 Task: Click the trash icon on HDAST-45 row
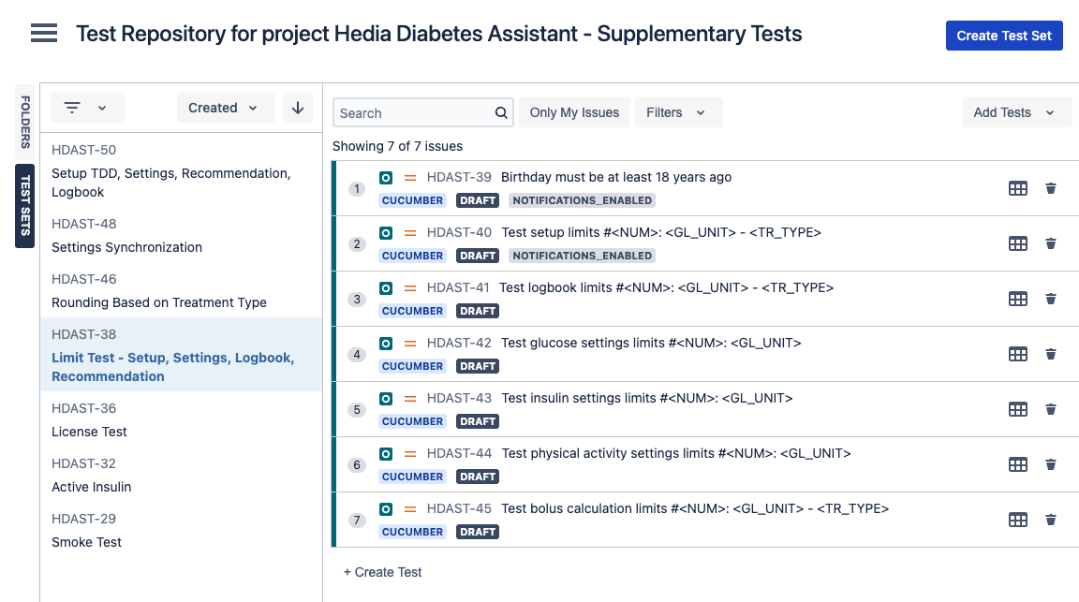pyautogui.click(x=1051, y=520)
